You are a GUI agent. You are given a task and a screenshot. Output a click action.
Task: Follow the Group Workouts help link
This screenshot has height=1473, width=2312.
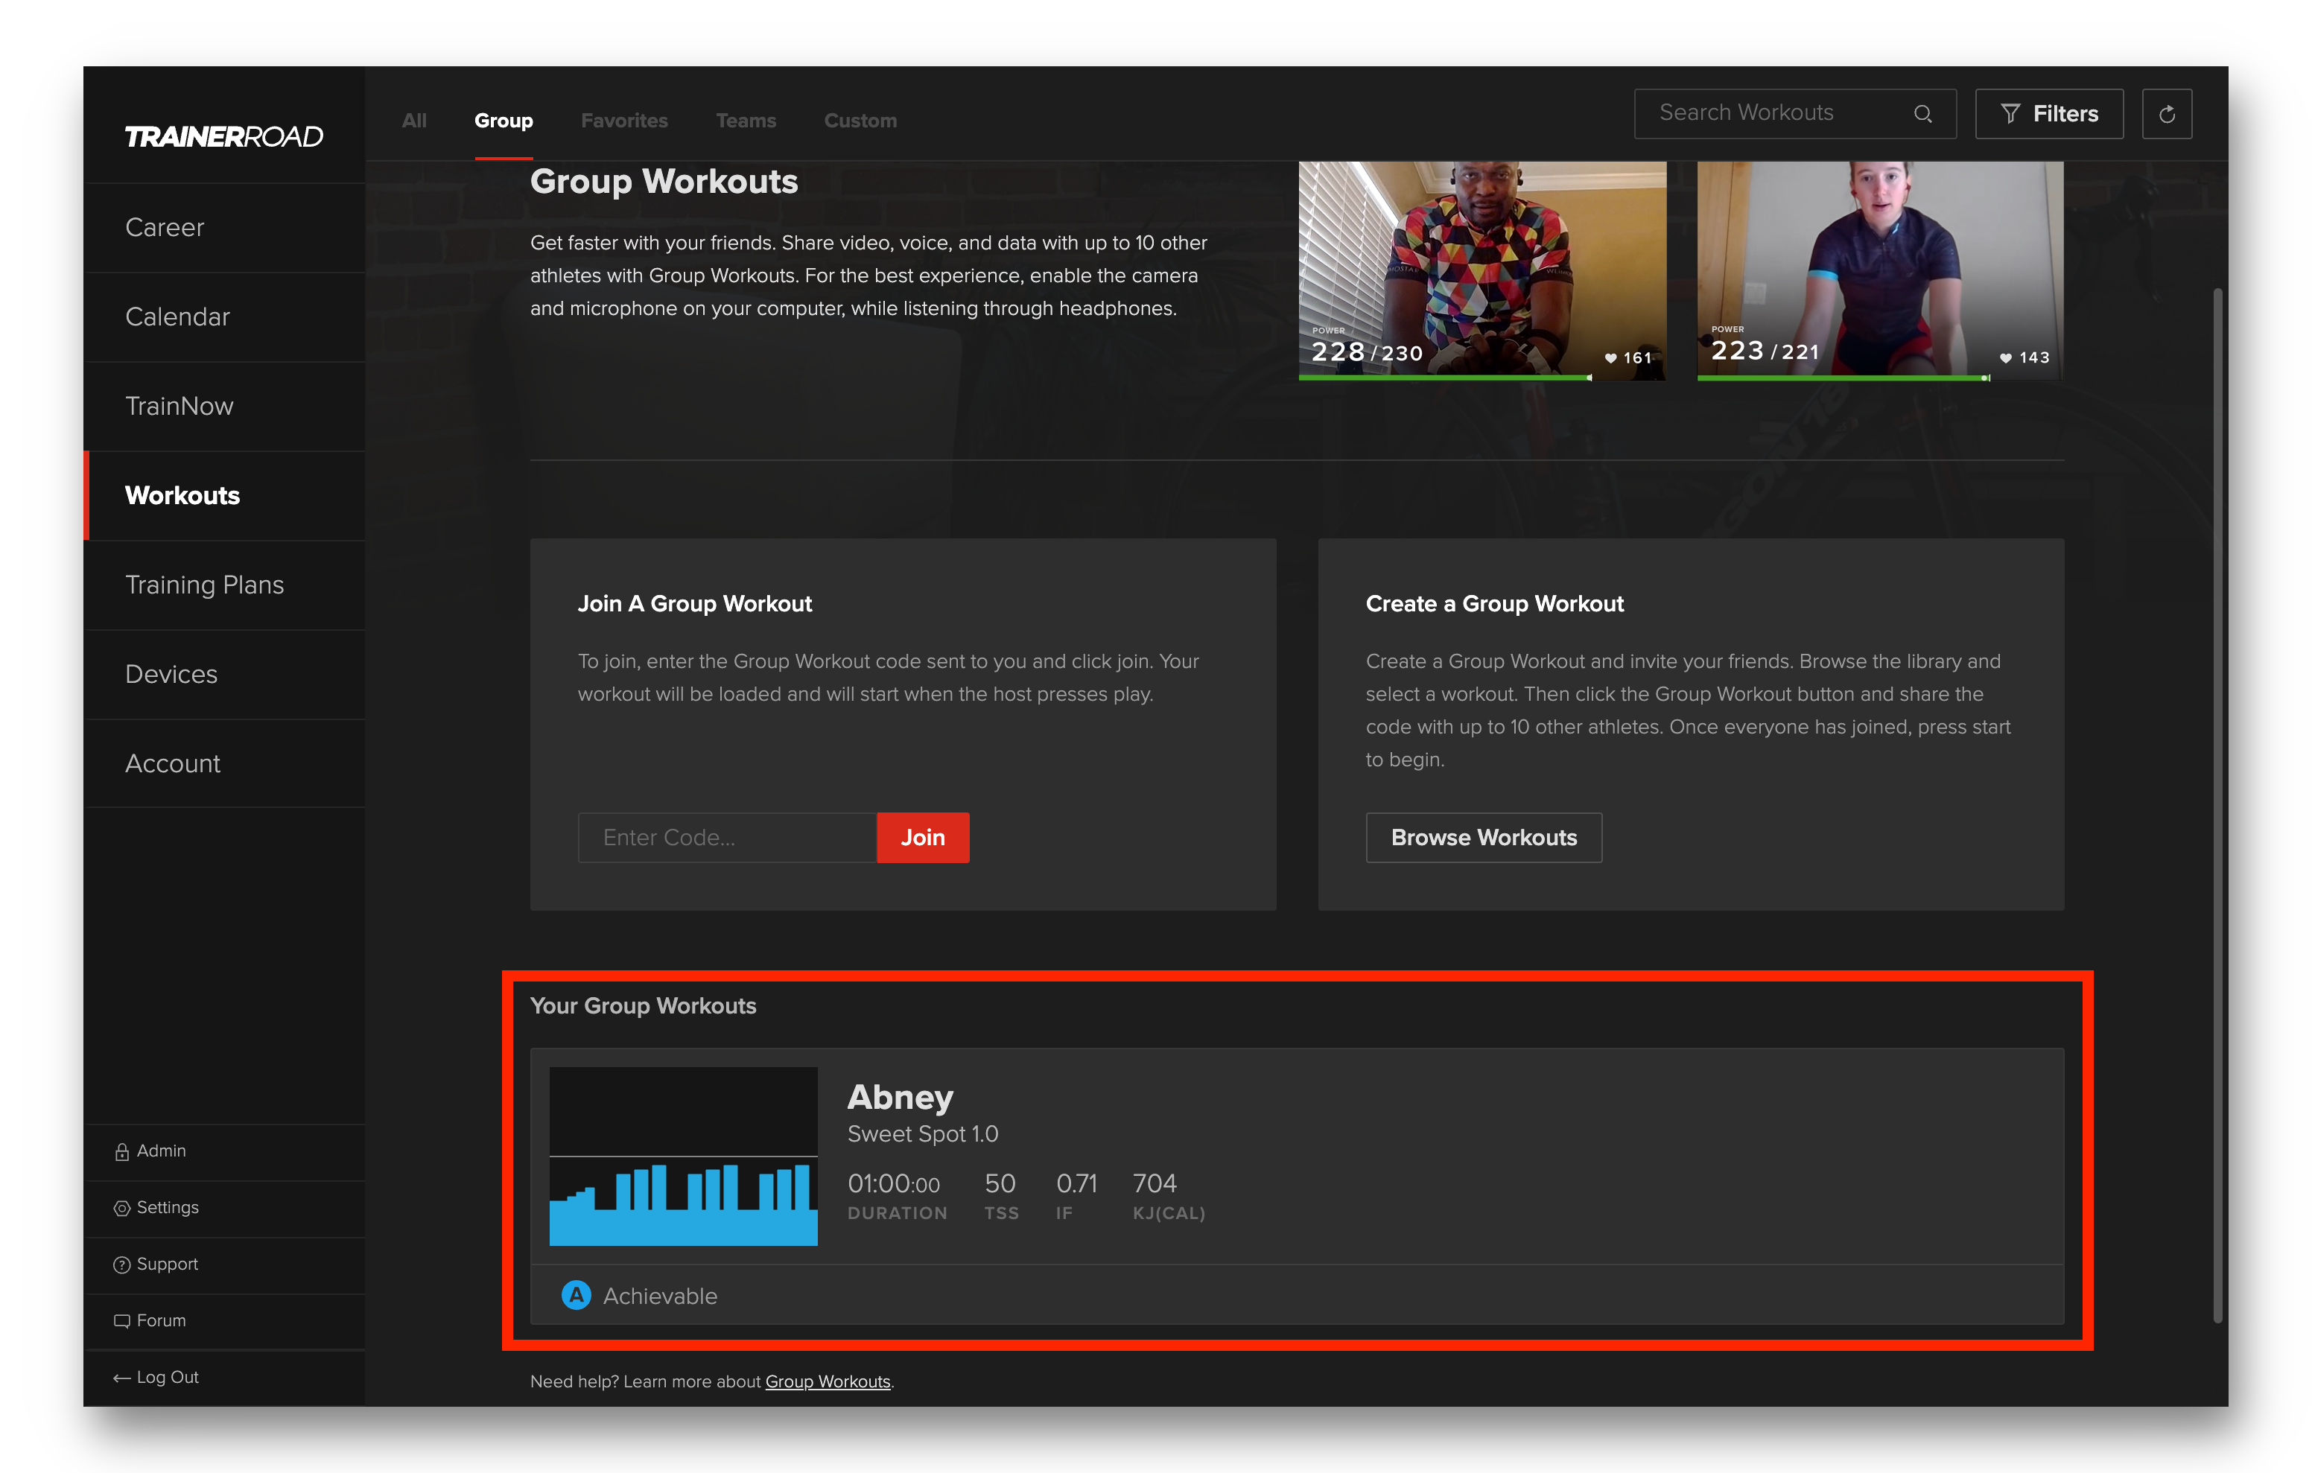pos(828,1382)
